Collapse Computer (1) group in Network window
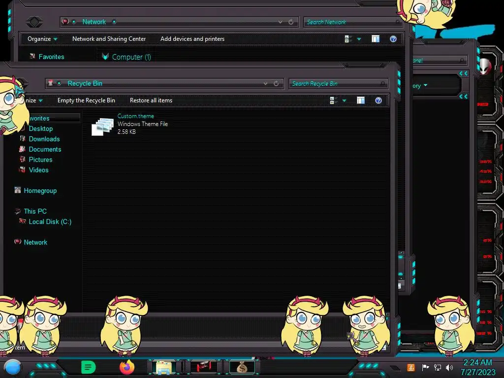This screenshot has height=378, width=504. tap(105, 57)
